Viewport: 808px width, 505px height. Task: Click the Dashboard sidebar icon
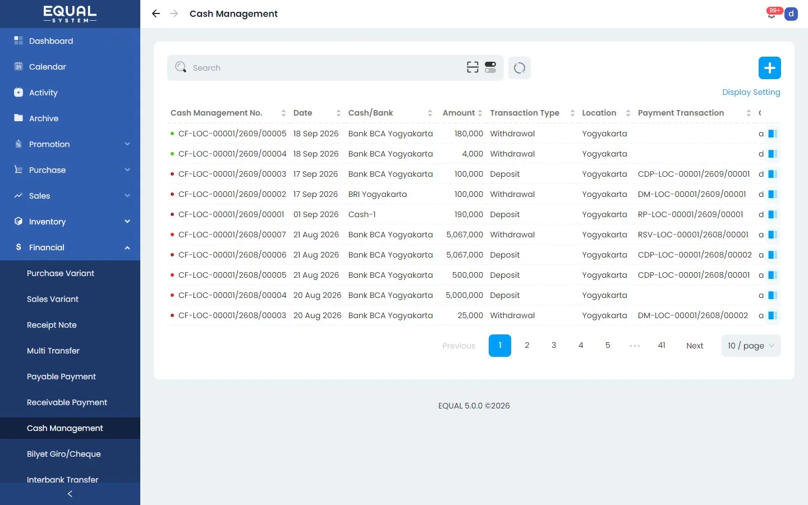[x=19, y=40]
